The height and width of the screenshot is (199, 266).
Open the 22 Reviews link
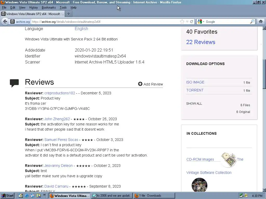point(201,42)
